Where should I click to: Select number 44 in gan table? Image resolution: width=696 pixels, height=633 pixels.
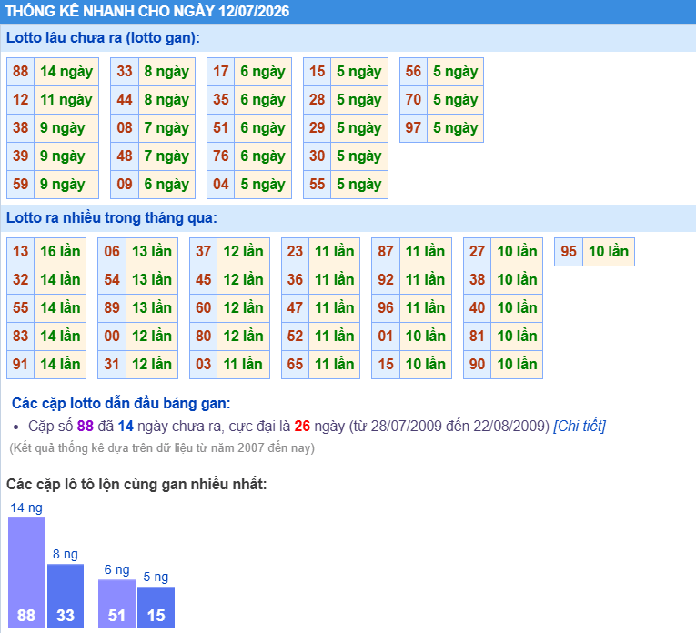[x=125, y=100]
